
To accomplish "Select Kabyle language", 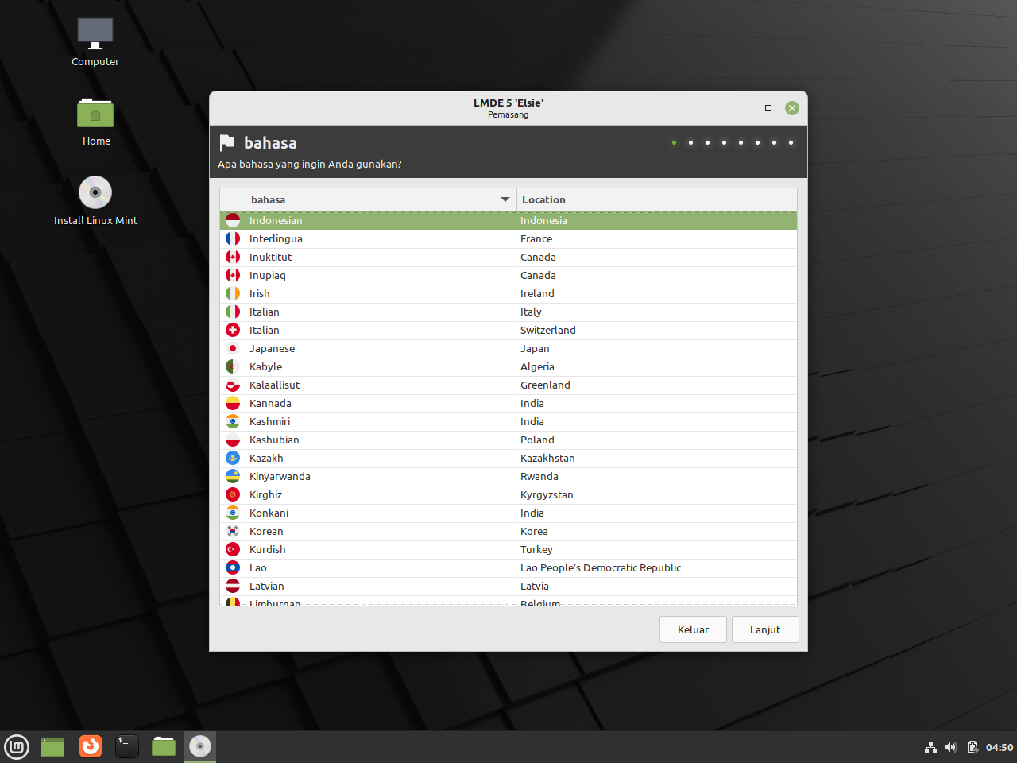I will coord(508,366).
